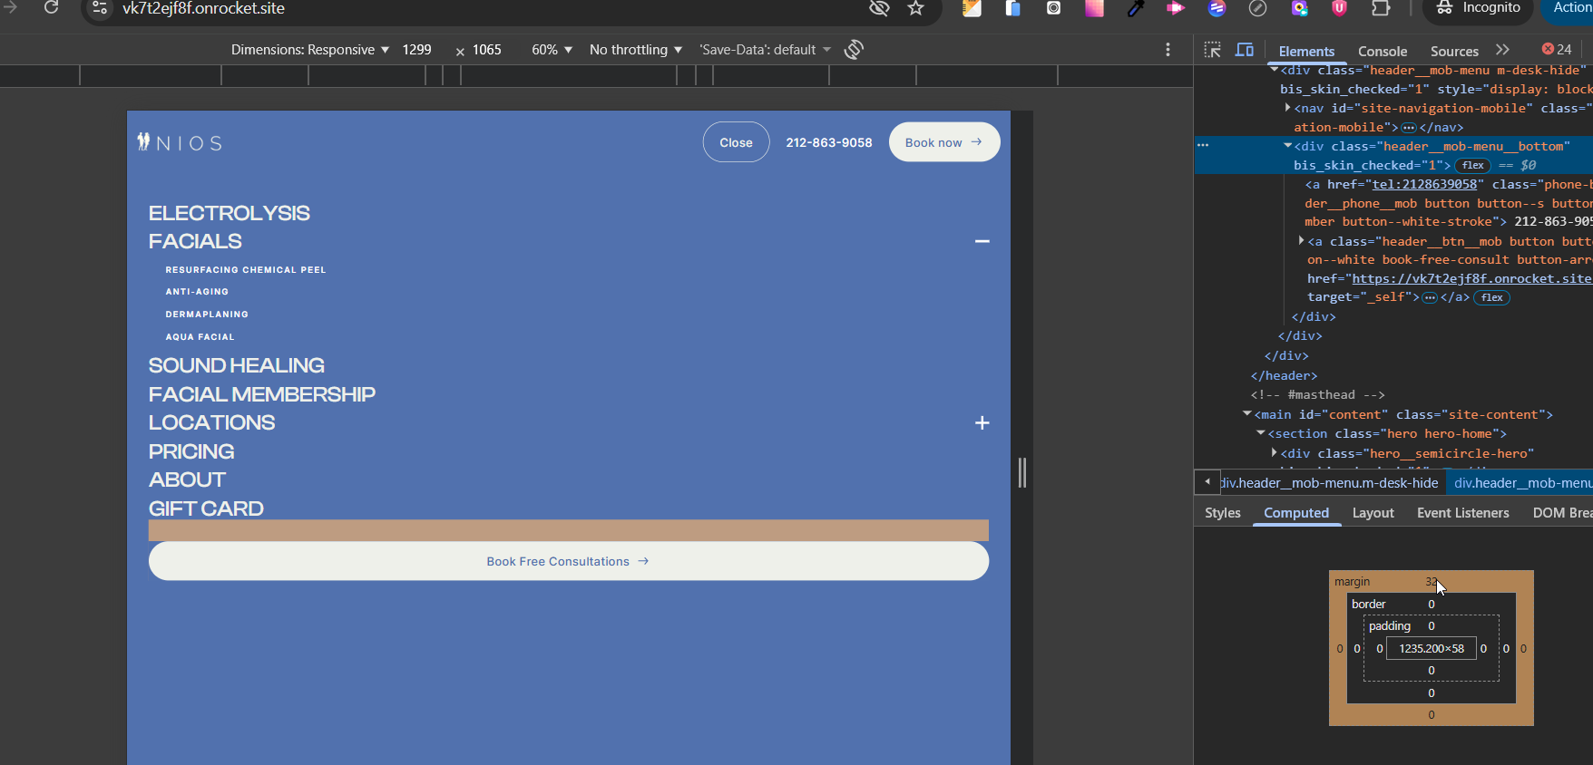Toggle the device toolbar emulation mode

pos(1245,50)
